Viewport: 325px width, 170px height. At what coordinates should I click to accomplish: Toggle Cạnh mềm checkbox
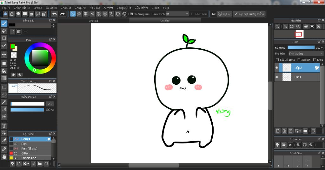[193, 14]
